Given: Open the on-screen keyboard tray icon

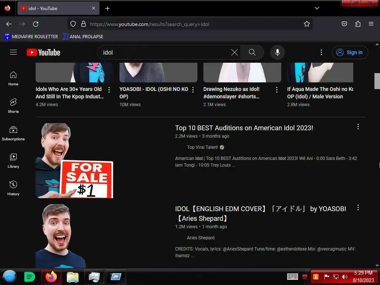Looking at the screenshot, I should [x=292, y=276].
